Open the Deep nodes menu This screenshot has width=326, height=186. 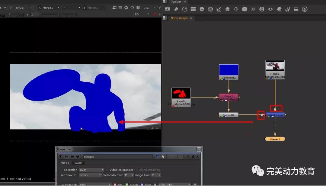(x=262, y=9)
